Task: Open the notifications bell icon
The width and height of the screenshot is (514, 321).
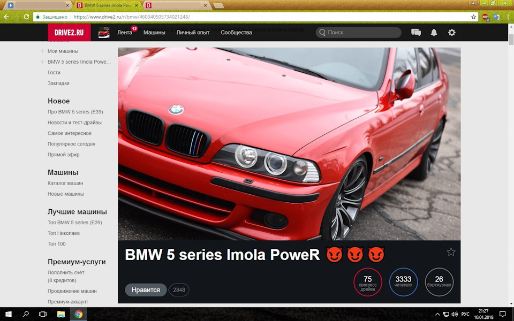Action: [x=434, y=33]
